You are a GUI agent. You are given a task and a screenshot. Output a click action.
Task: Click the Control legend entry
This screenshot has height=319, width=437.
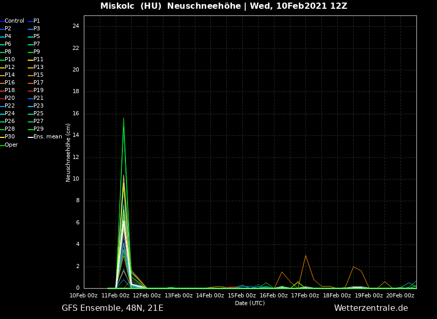(14, 21)
